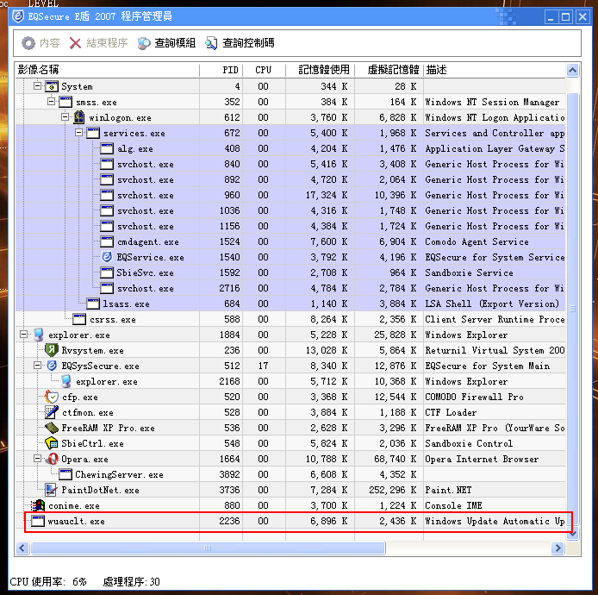This screenshot has width=598, height=595.
Task: Click the 'CTF Loader' description text
Action: pos(451,412)
